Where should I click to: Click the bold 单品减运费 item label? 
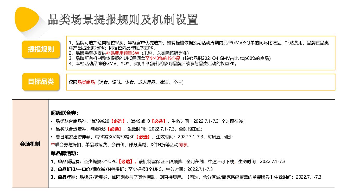66,161
